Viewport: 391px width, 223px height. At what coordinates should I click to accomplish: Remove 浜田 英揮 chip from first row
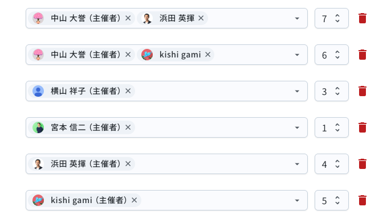(201, 18)
